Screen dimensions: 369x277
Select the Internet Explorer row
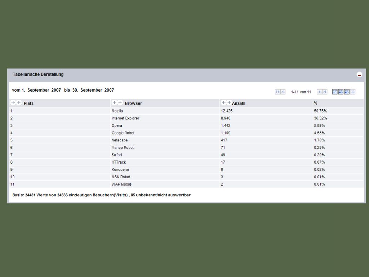pos(186,118)
